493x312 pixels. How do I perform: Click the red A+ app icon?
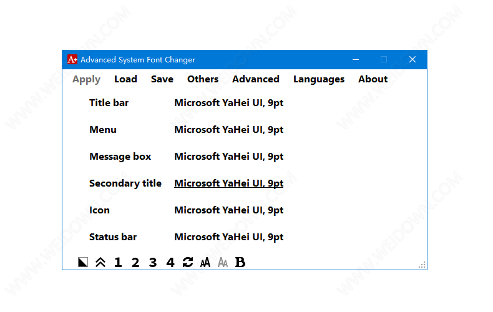(72, 59)
